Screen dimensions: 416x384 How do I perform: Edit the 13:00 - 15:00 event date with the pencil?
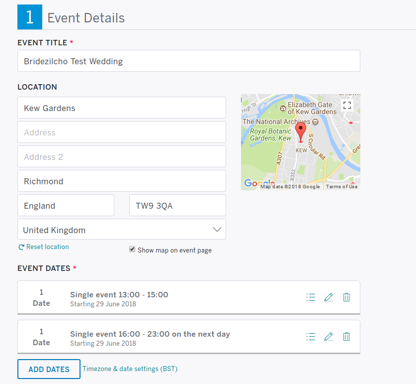329,297
